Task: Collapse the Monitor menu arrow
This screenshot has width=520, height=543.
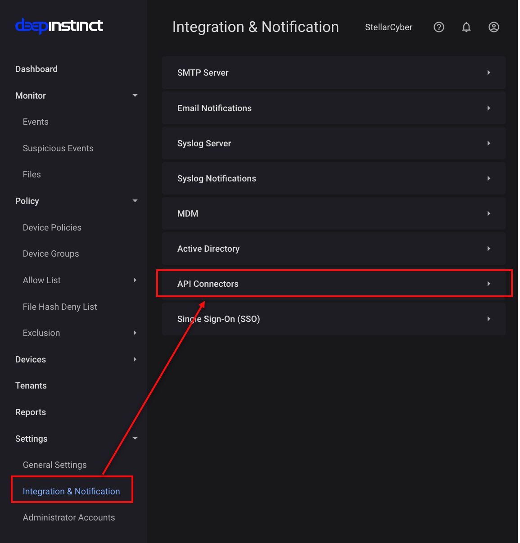Action: pos(135,95)
